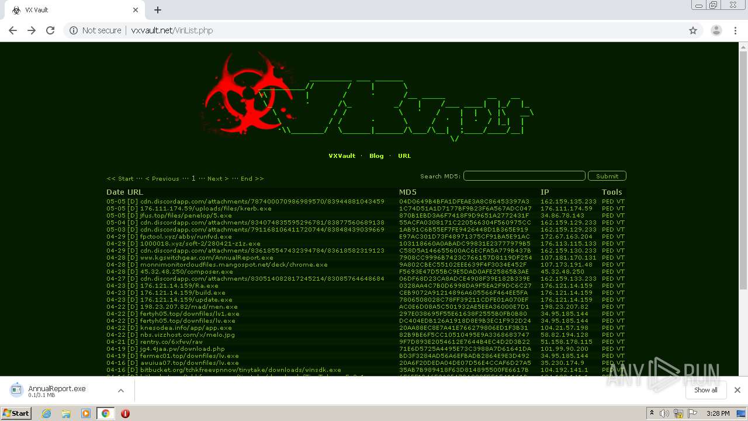This screenshot has width=748, height=421.
Task: Show hidden system tray icons
Action: click(x=652, y=413)
